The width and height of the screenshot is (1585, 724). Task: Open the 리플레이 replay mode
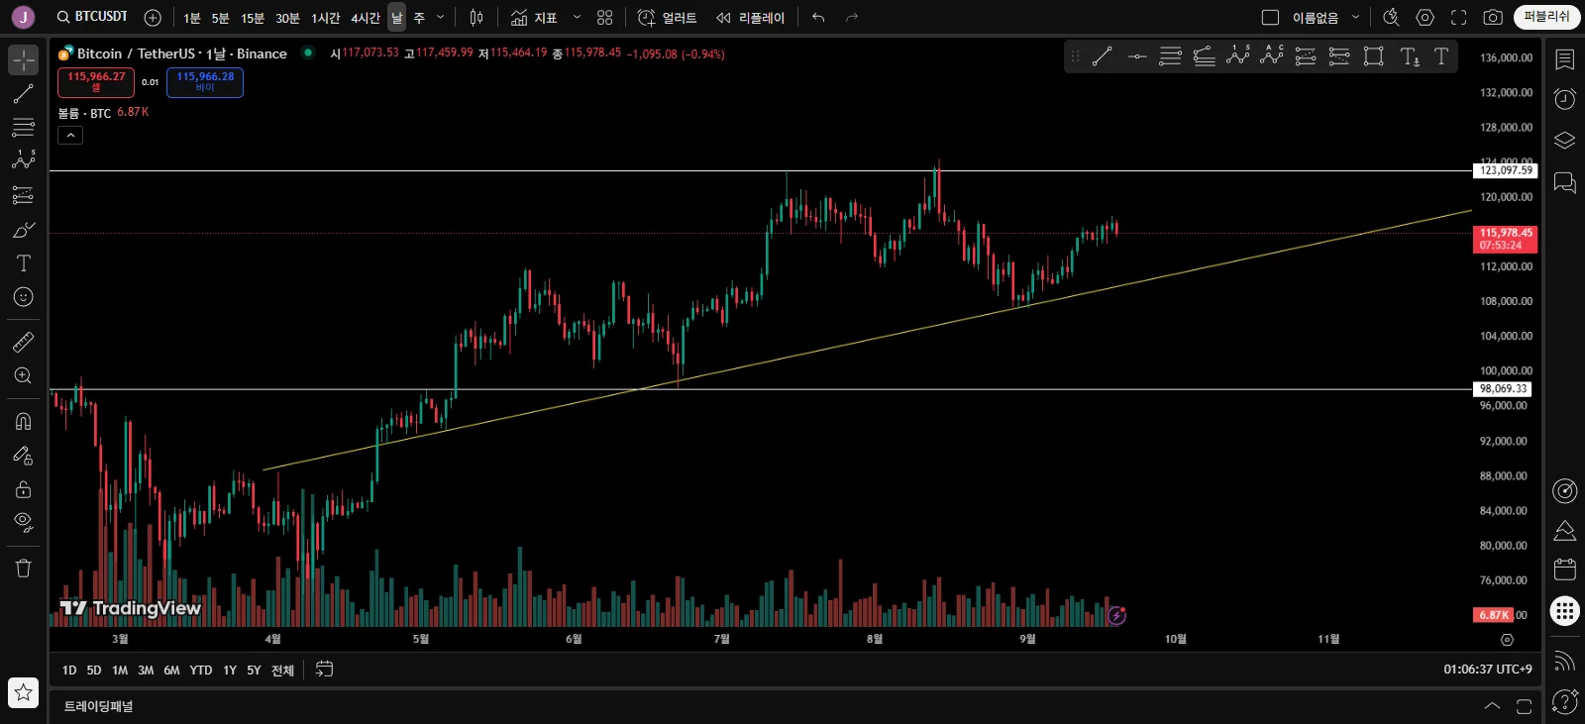(x=751, y=18)
